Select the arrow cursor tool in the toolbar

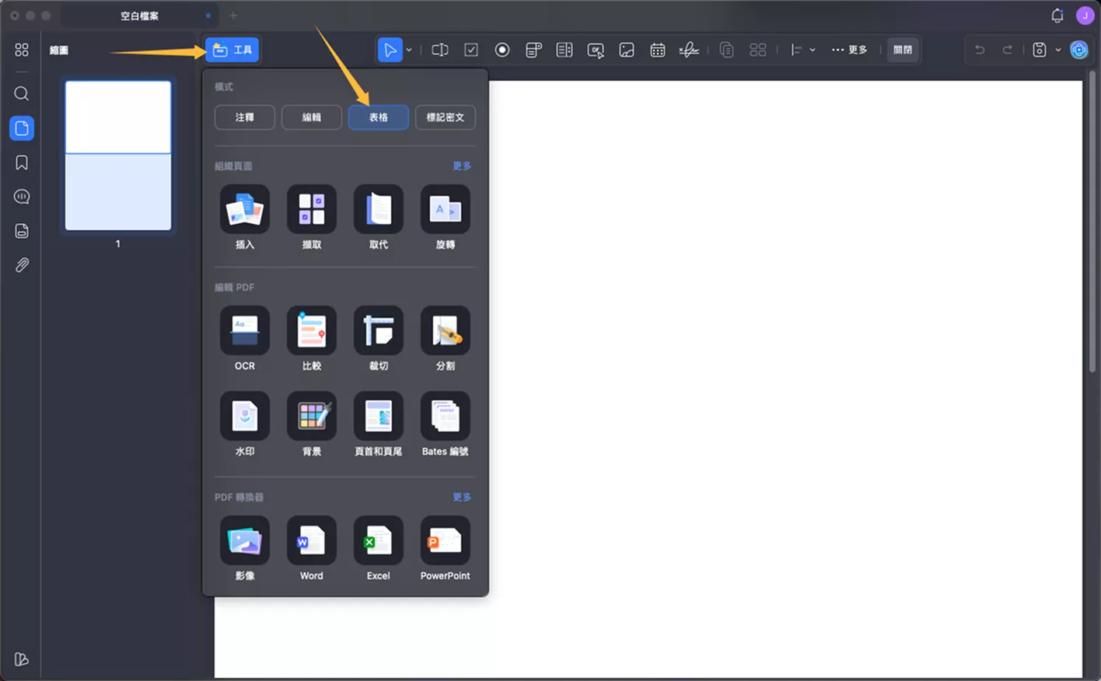389,50
